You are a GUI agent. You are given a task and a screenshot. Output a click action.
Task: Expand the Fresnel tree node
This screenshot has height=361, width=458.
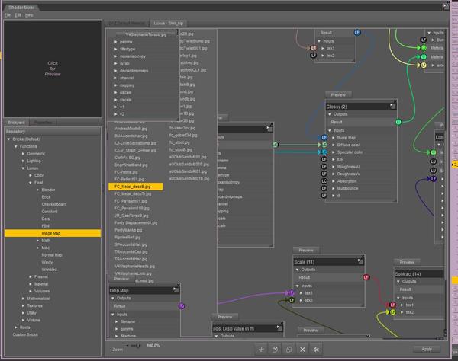(x=31, y=276)
